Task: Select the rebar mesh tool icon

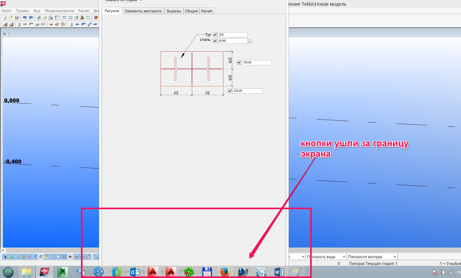Action: click(63, 24)
